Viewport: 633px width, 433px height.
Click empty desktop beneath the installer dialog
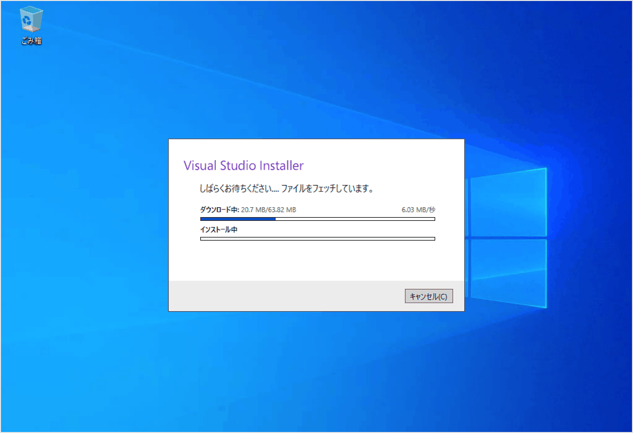[x=316, y=371]
